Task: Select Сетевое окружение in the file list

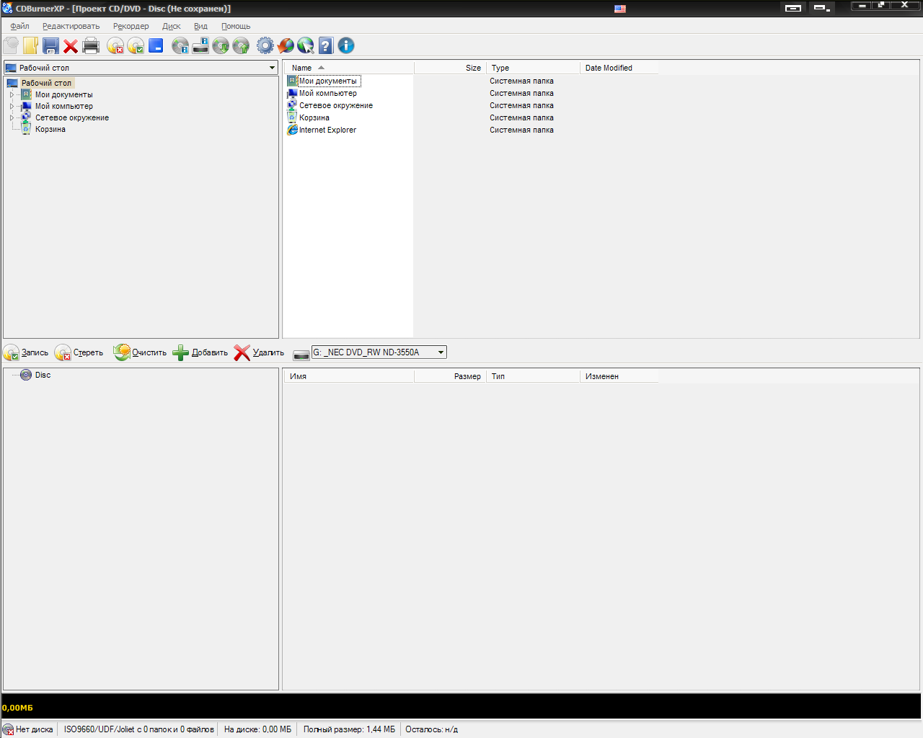Action: click(x=336, y=105)
